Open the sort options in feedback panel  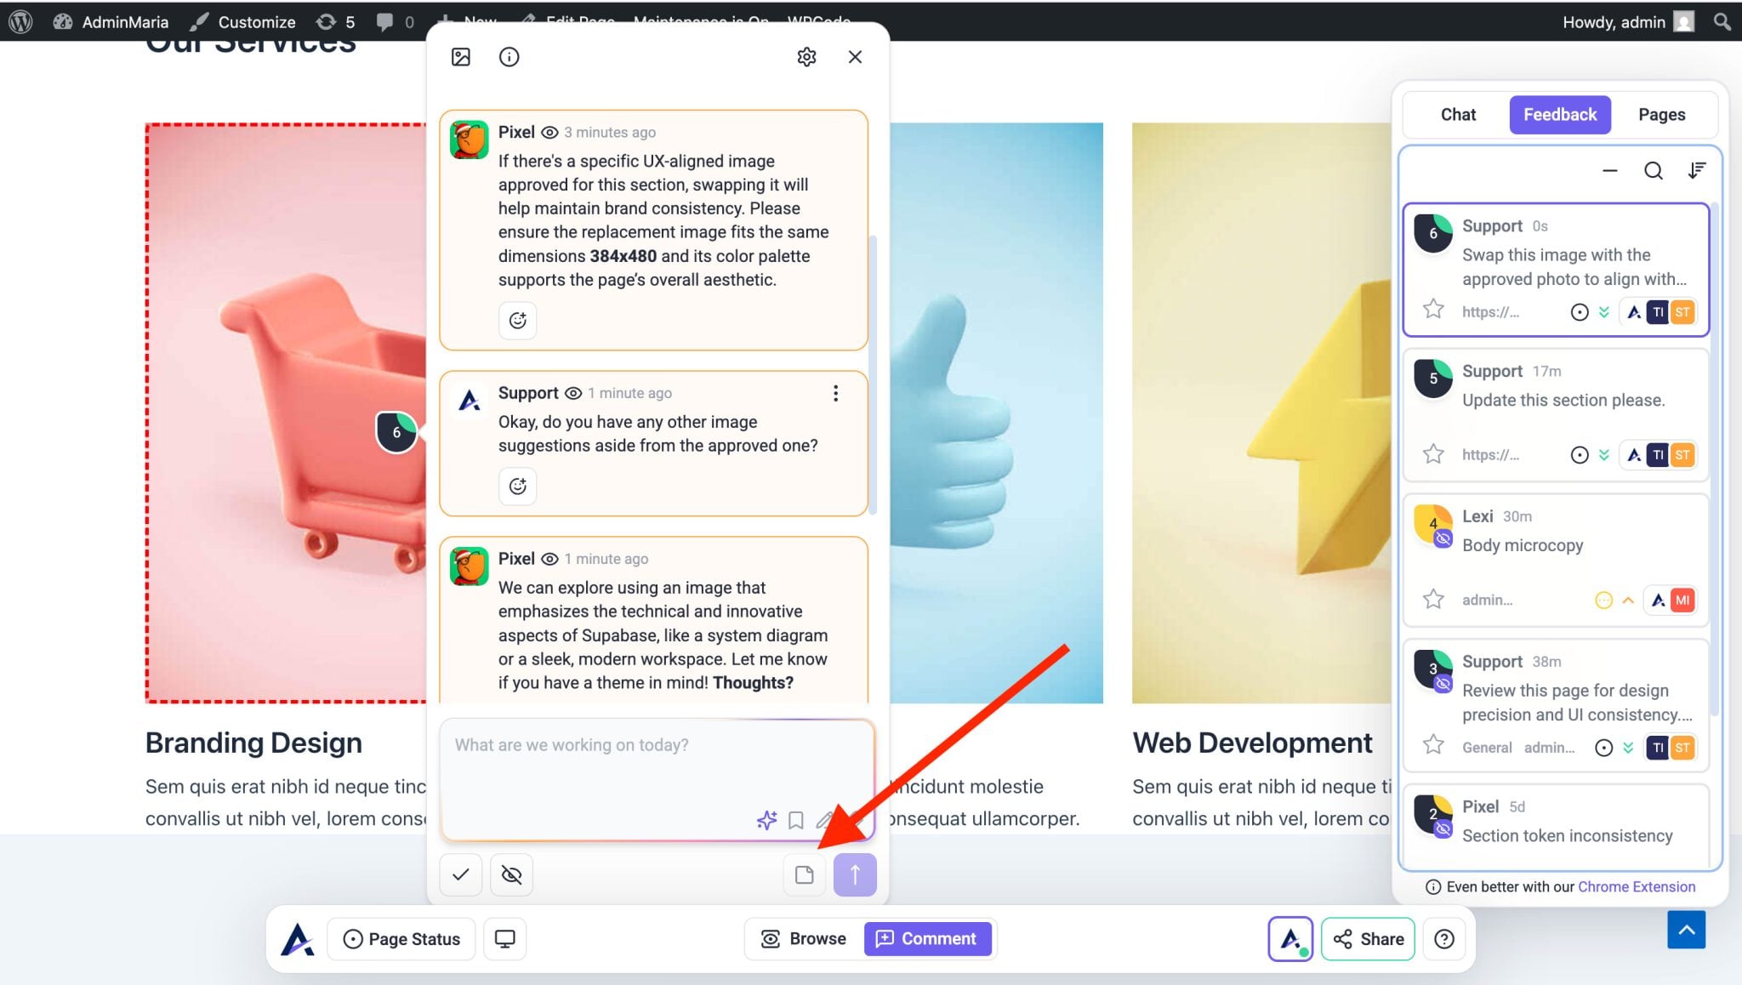1697,171
